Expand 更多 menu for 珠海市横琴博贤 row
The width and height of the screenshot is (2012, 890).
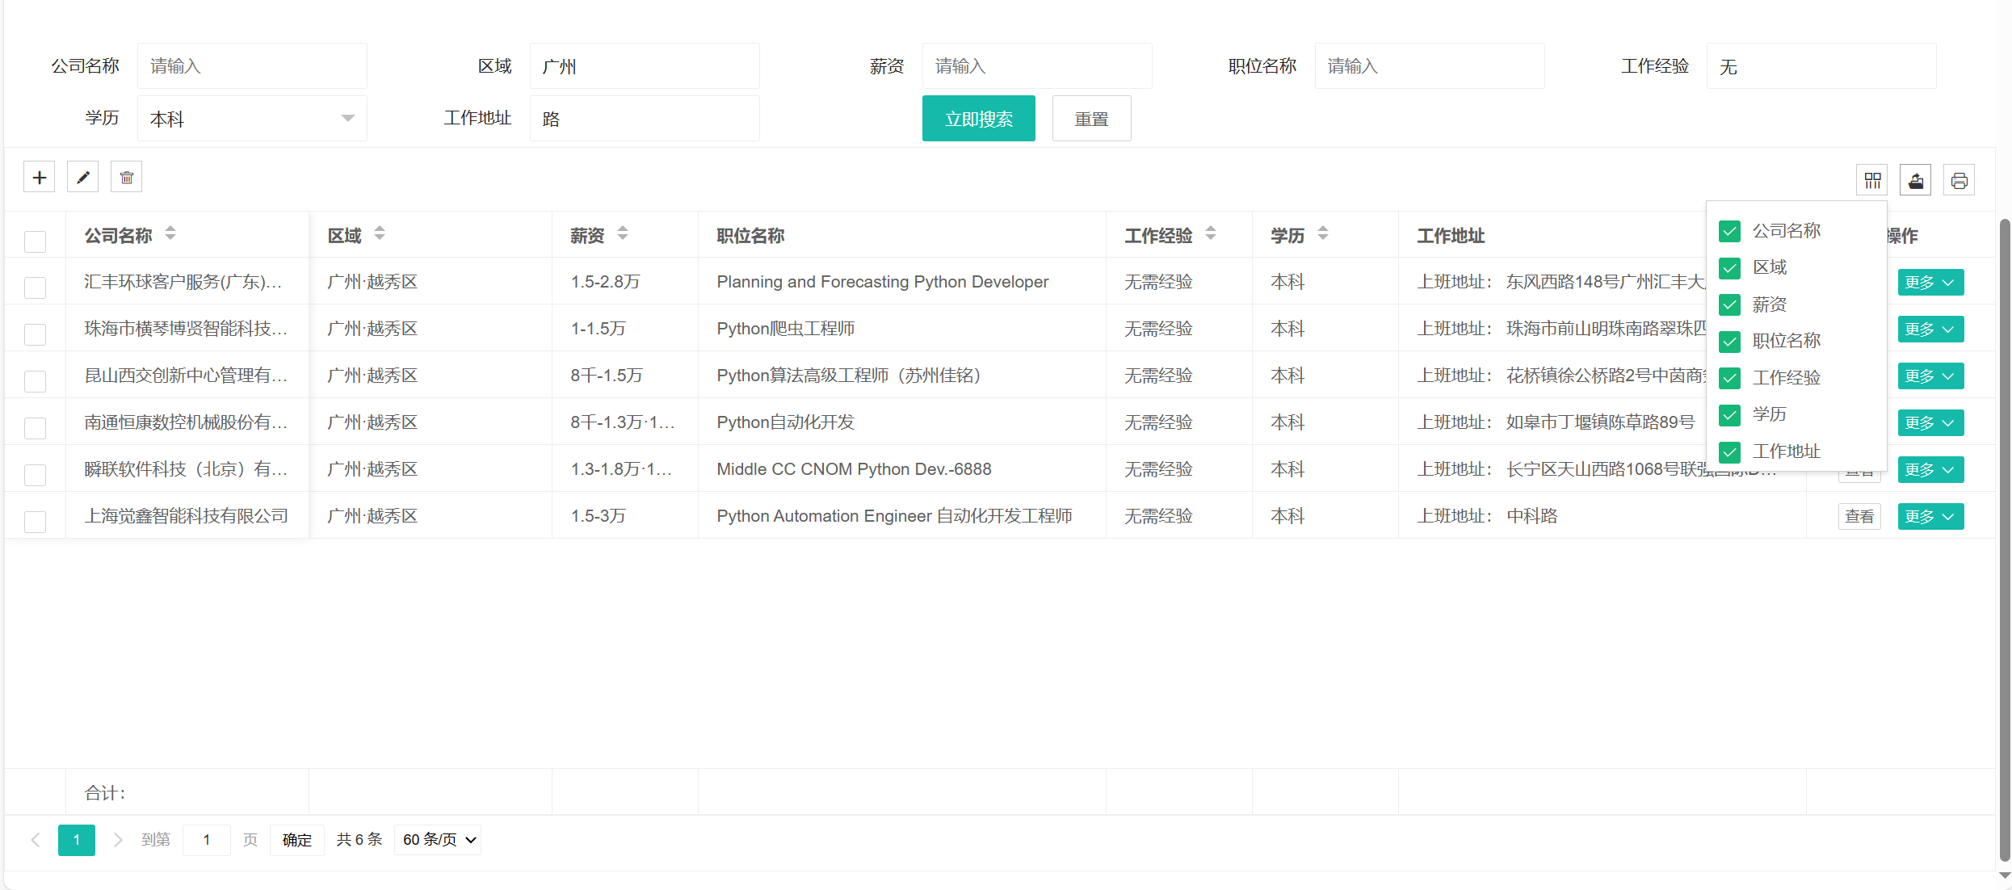pyautogui.click(x=1930, y=330)
